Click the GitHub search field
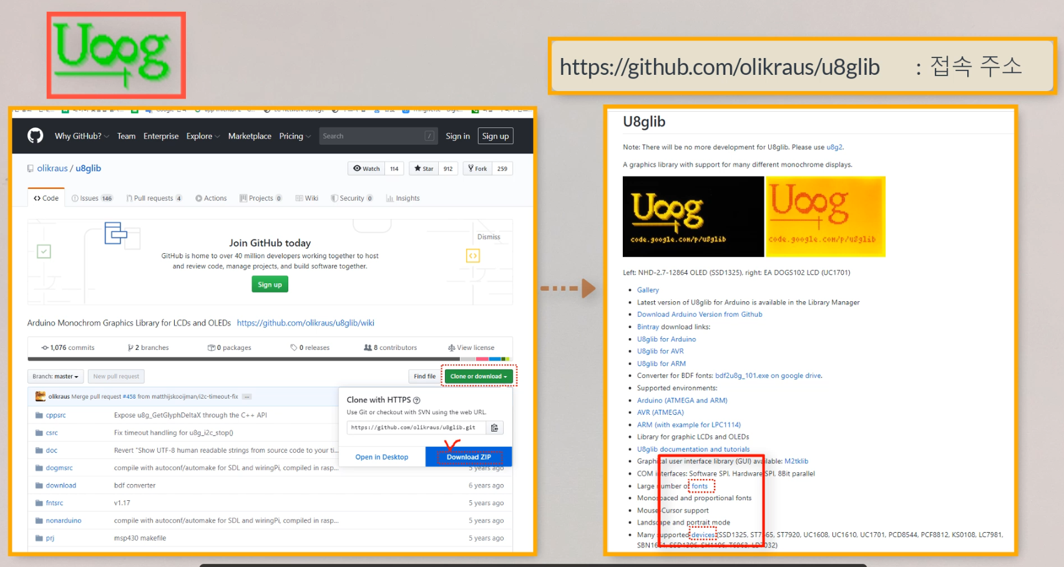Image resolution: width=1064 pixels, height=567 pixels. (378, 136)
